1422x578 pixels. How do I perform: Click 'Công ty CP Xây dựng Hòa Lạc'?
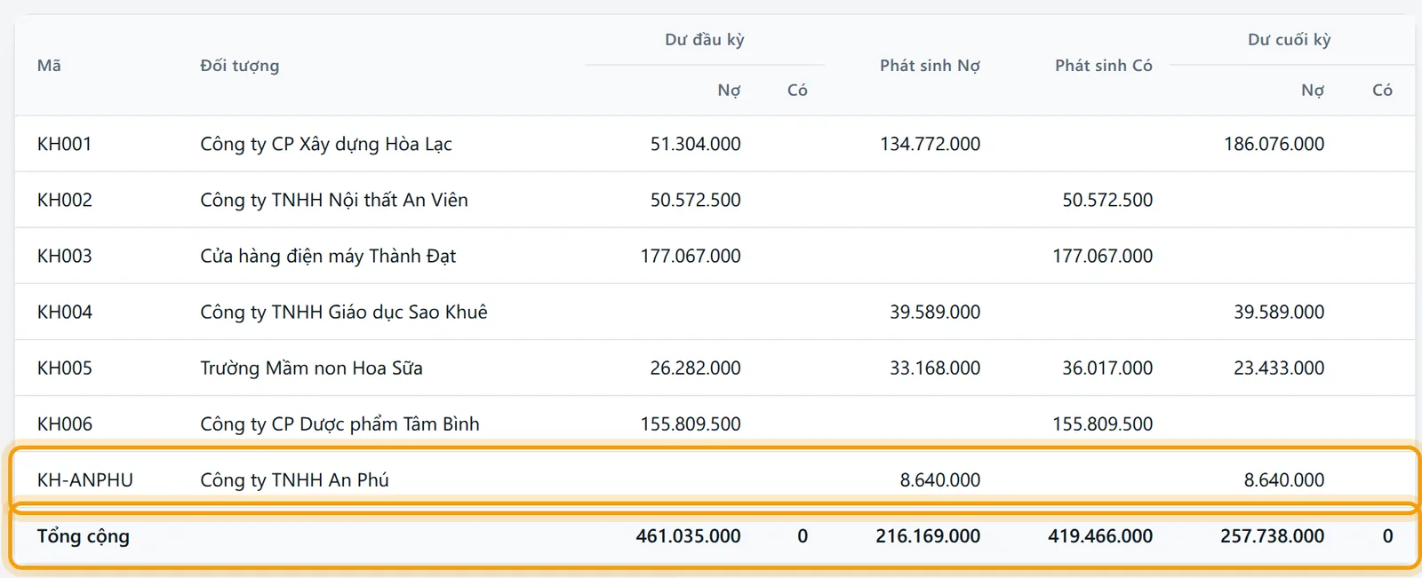(326, 144)
